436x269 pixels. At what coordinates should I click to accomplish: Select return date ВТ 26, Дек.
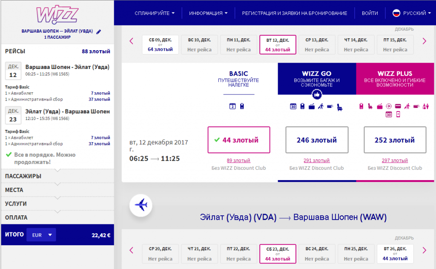coord(395,254)
